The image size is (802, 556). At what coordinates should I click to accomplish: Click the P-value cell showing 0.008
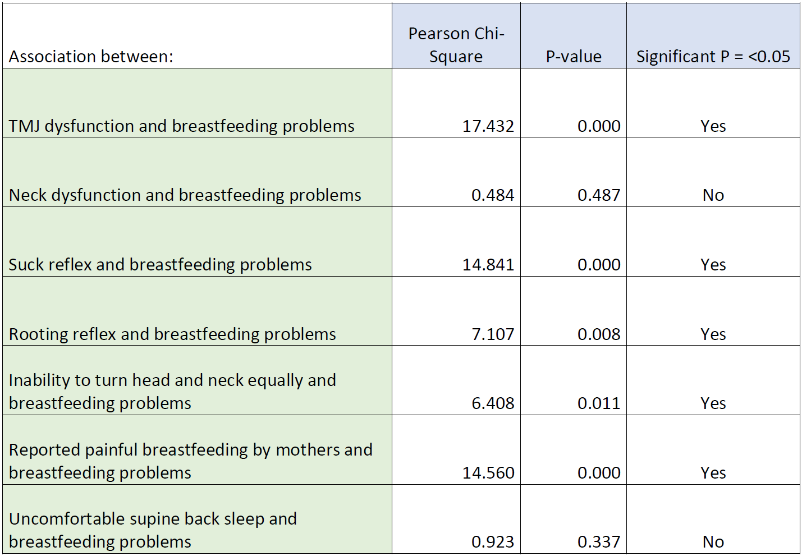tap(598, 334)
